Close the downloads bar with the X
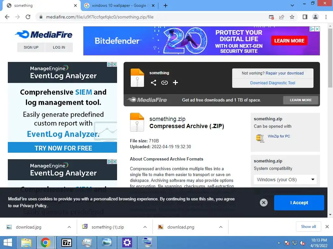 (327, 227)
